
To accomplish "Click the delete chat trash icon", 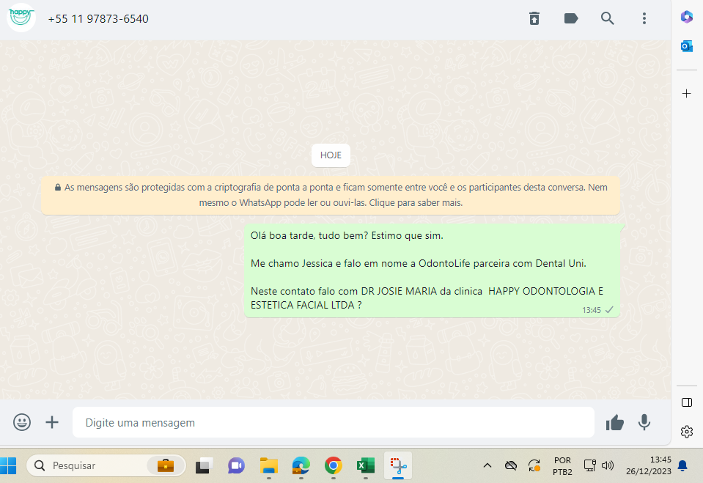I will [534, 18].
